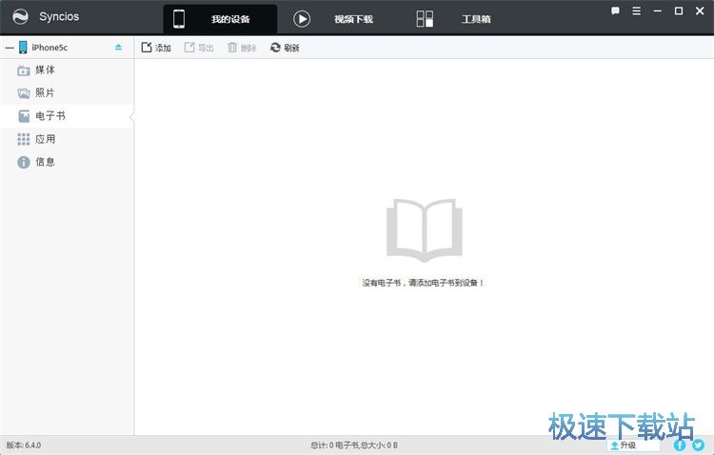
Task: Switch to the 视频下载 tab
Action: point(353,19)
